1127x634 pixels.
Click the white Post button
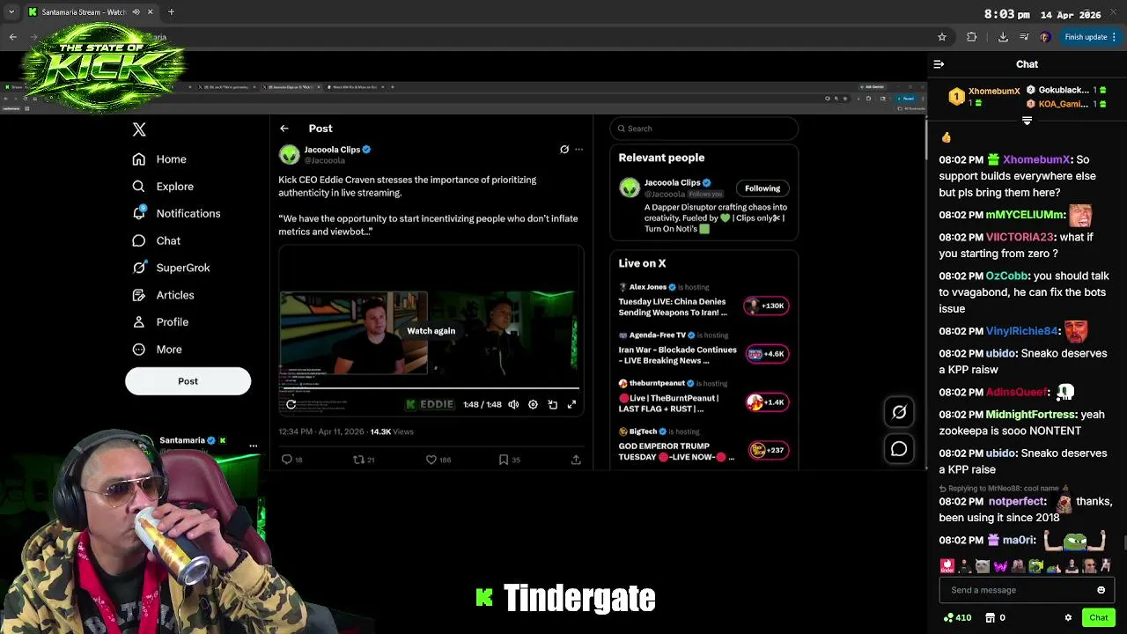[x=188, y=381]
